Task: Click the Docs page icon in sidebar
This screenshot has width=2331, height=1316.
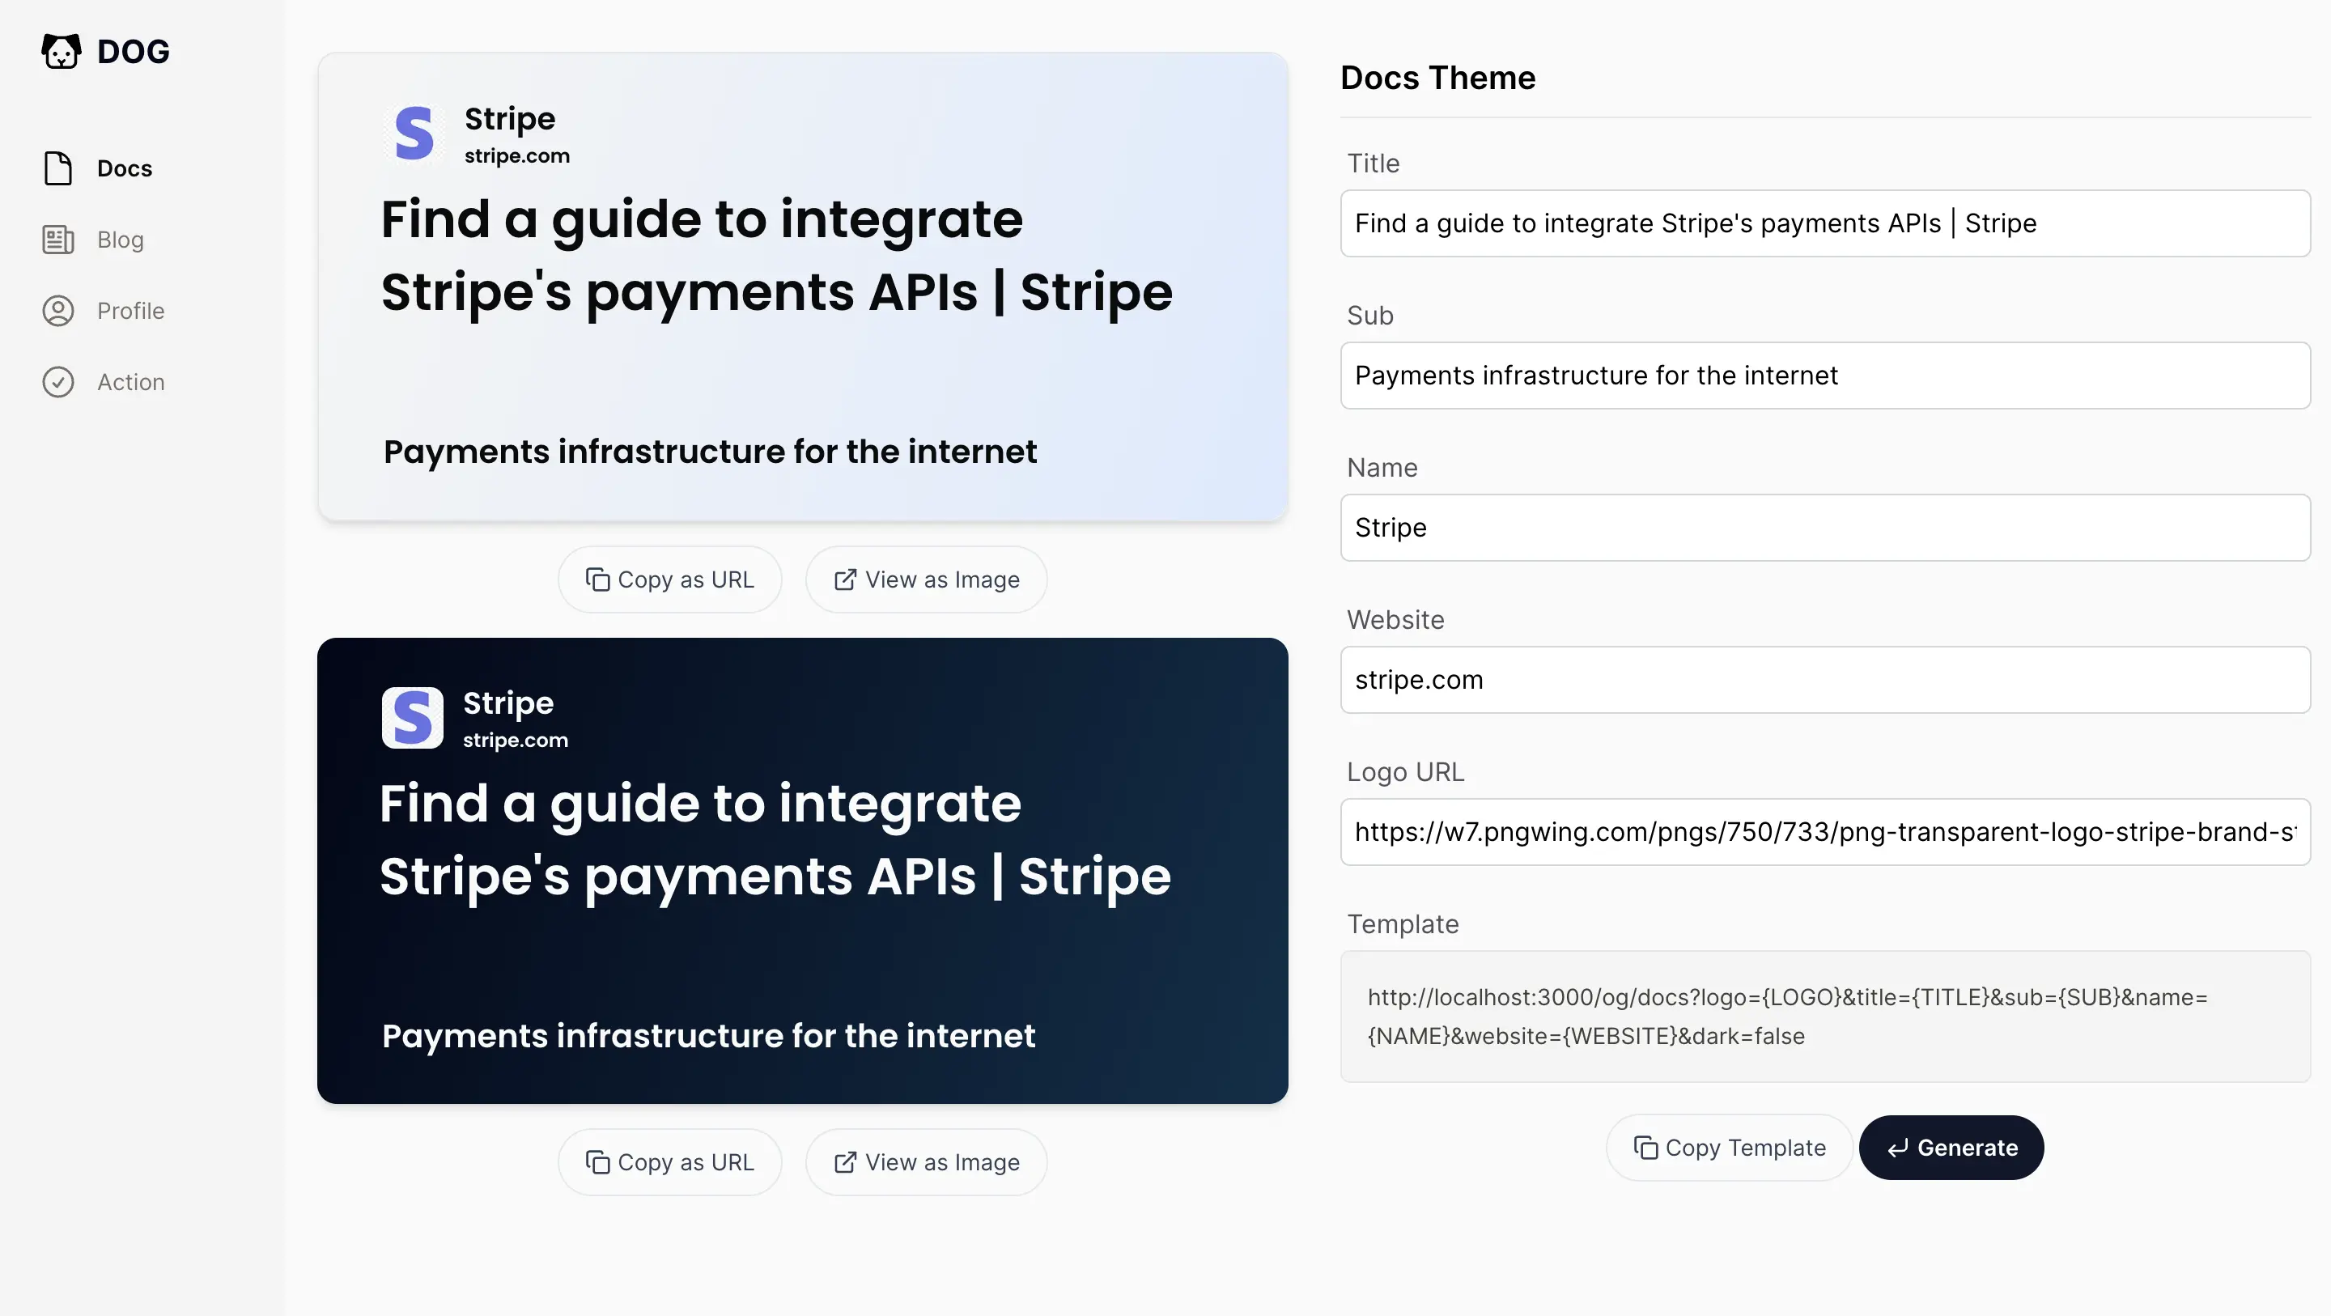Action: click(x=58, y=168)
